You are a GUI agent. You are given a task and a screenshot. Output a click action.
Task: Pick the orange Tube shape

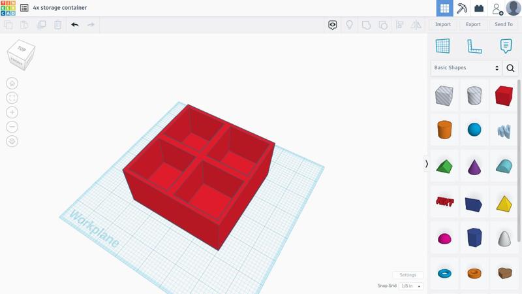pos(474,273)
